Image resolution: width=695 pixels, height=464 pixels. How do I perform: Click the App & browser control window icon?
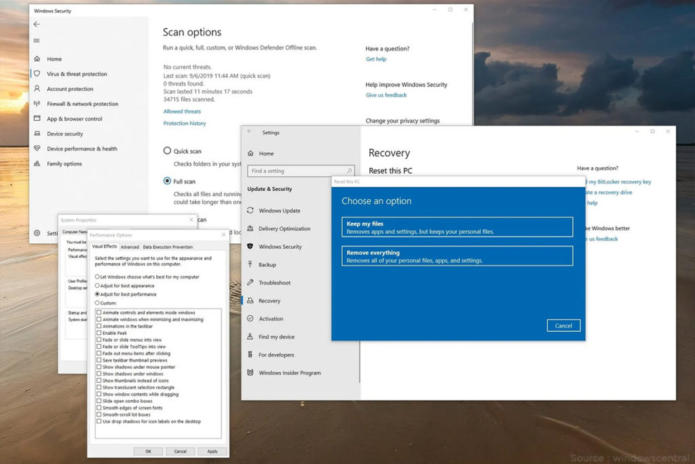click(x=37, y=118)
